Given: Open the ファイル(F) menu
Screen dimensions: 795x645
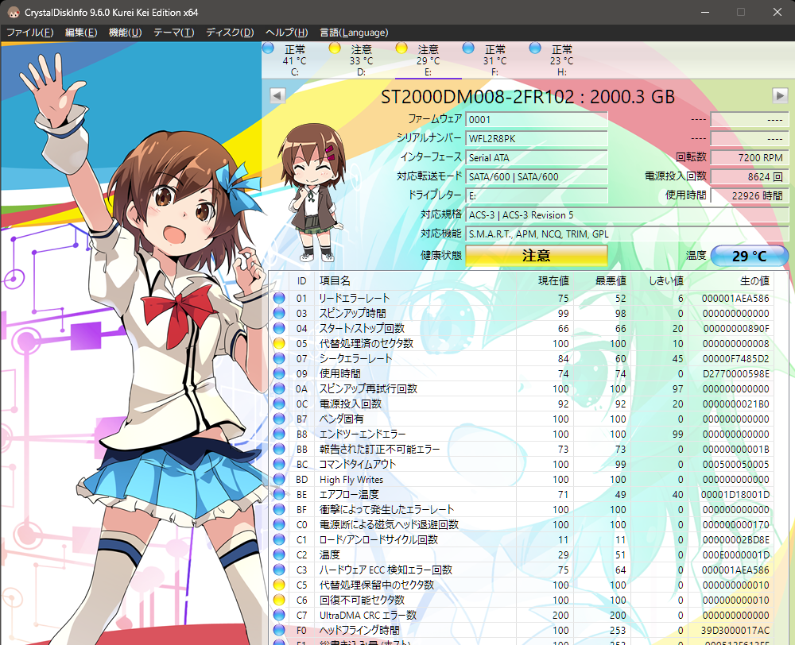Looking at the screenshot, I should pyautogui.click(x=30, y=33).
